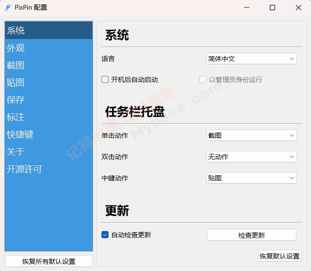Click the 检查更新 button
The width and height of the screenshot is (311, 271).
click(252, 235)
